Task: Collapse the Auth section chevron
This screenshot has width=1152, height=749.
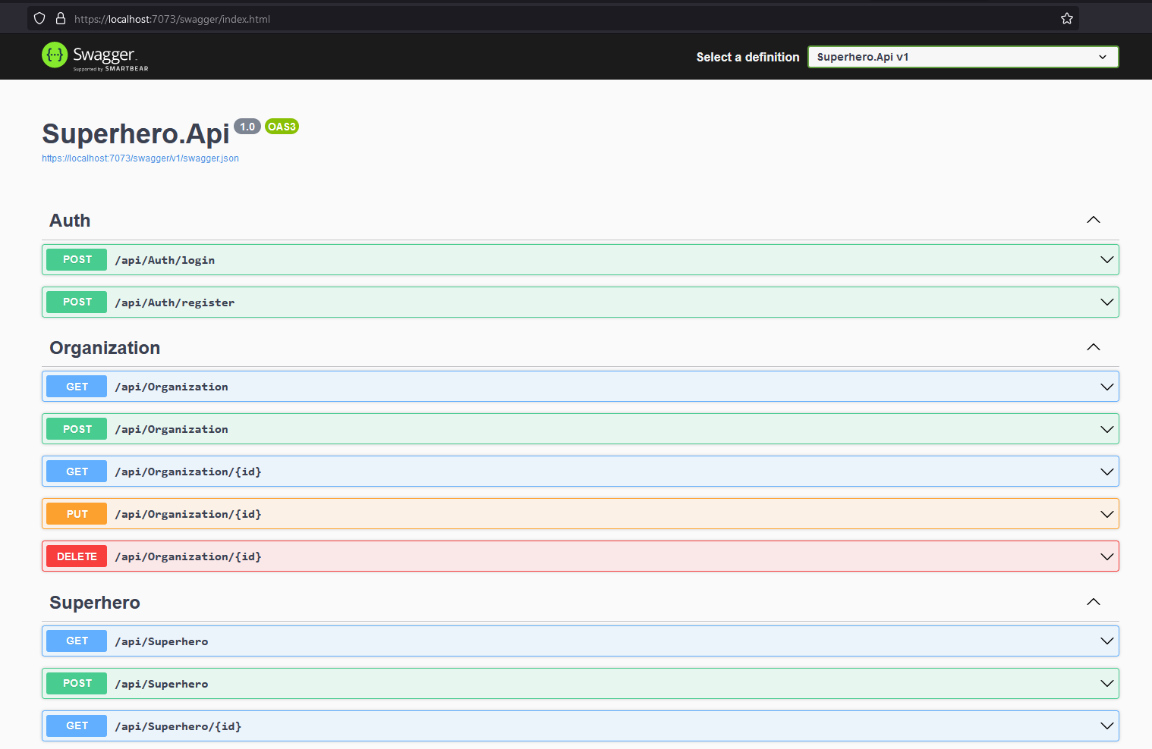Action: [x=1094, y=220]
